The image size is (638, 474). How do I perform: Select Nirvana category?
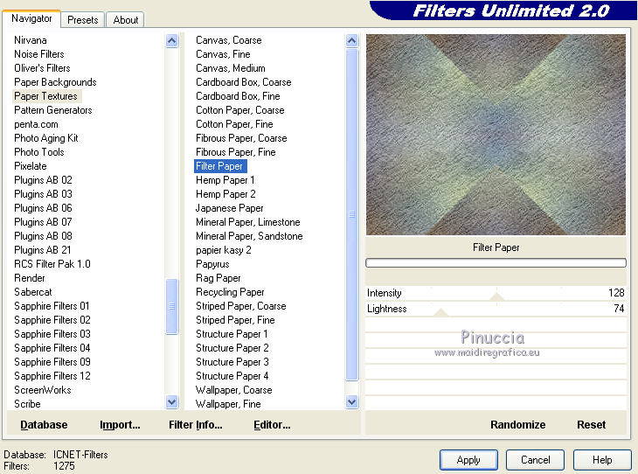(31, 40)
